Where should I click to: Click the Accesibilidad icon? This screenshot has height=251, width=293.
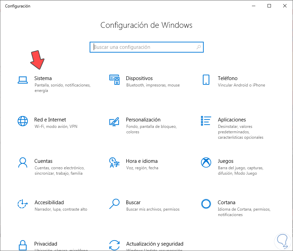(x=23, y=204)
